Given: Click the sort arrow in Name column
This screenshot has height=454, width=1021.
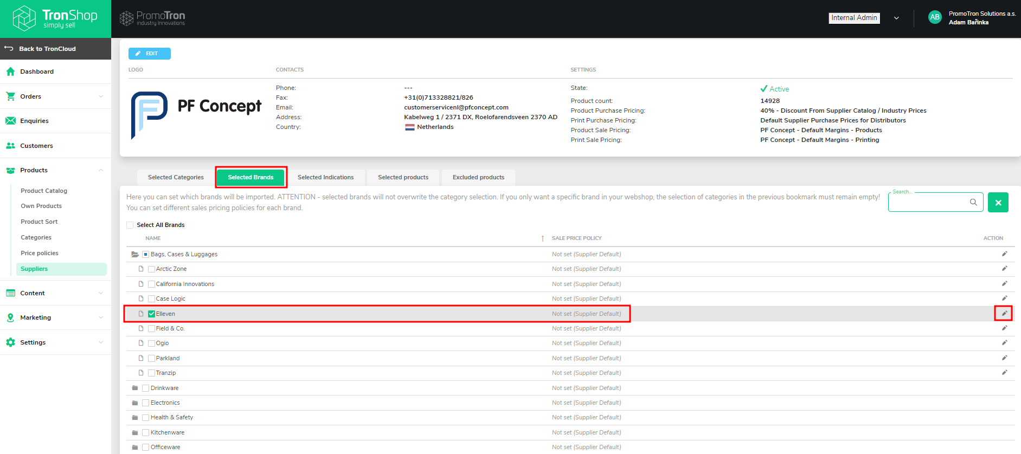Looking at the screenshot, I should tap(542, 238).
